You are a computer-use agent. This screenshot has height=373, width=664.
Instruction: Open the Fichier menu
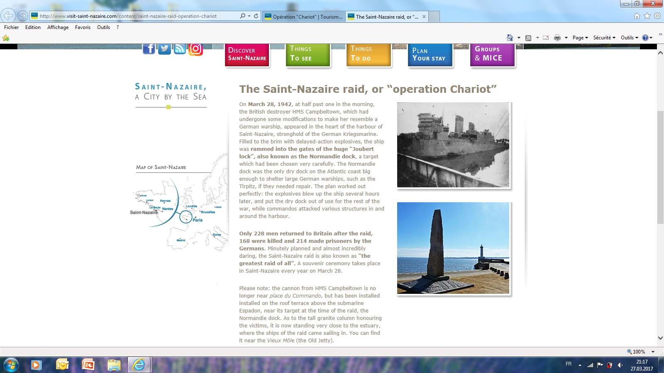(11, 27)
